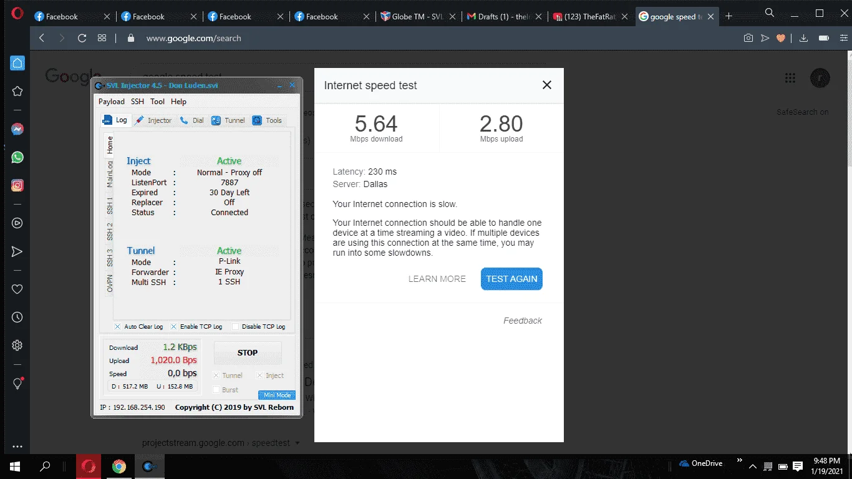The image size is (852, 479).
Task: Close the Internet speed test dialog
Action: click(x=547, y=85)
